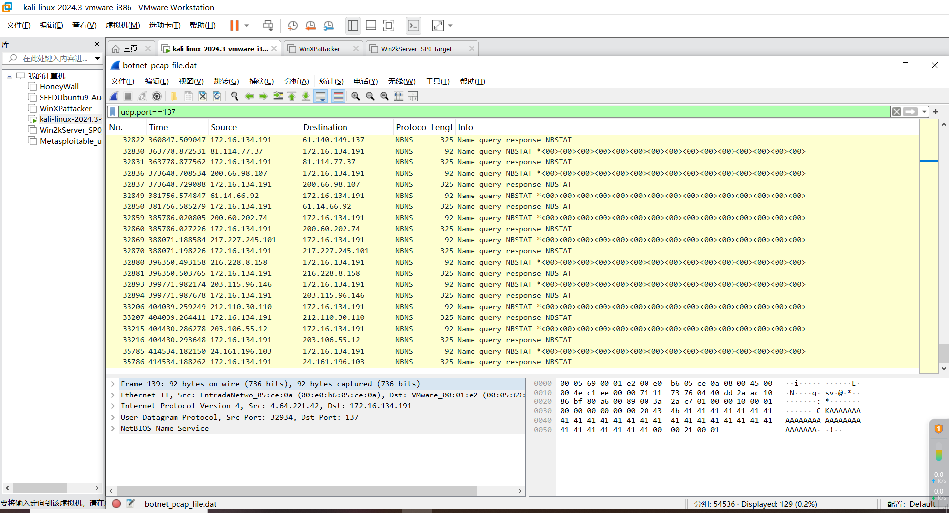The width and height of the screenshot is (949, 513).
Task: Expand User Datagram Protocol details
Action: (113, 417)
